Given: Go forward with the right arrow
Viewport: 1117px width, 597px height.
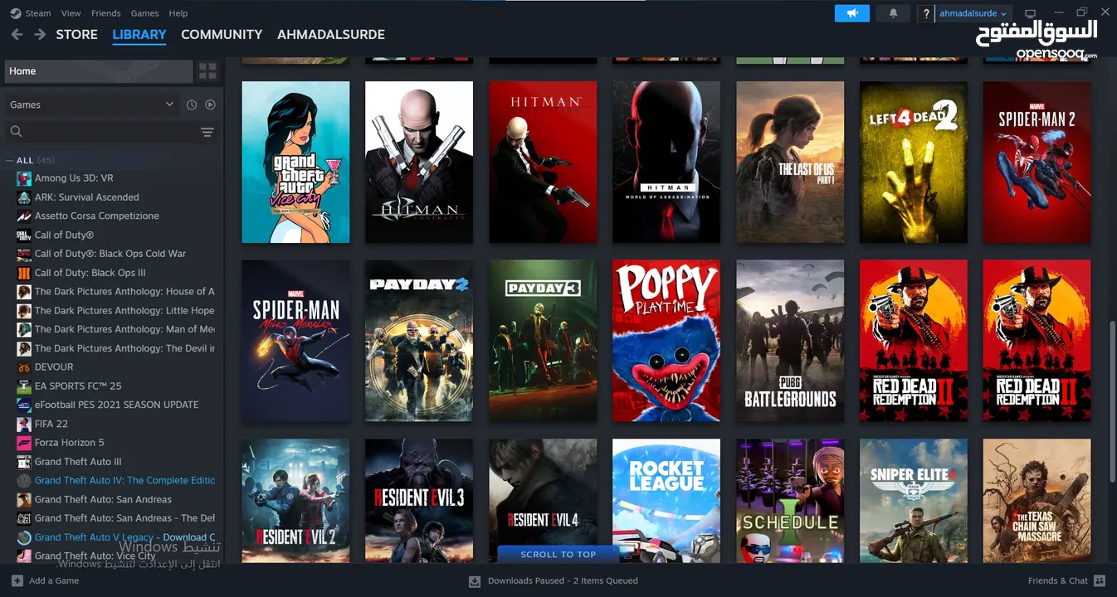Looking at the screenshot, I should tap(40, 35).
